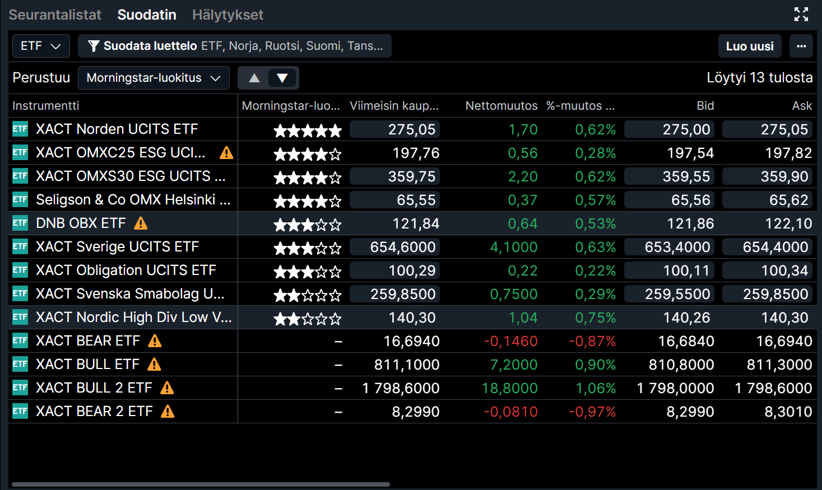822x490 pixels.
Task: Sort by Instrumentti column header
Action: point(45,105)
